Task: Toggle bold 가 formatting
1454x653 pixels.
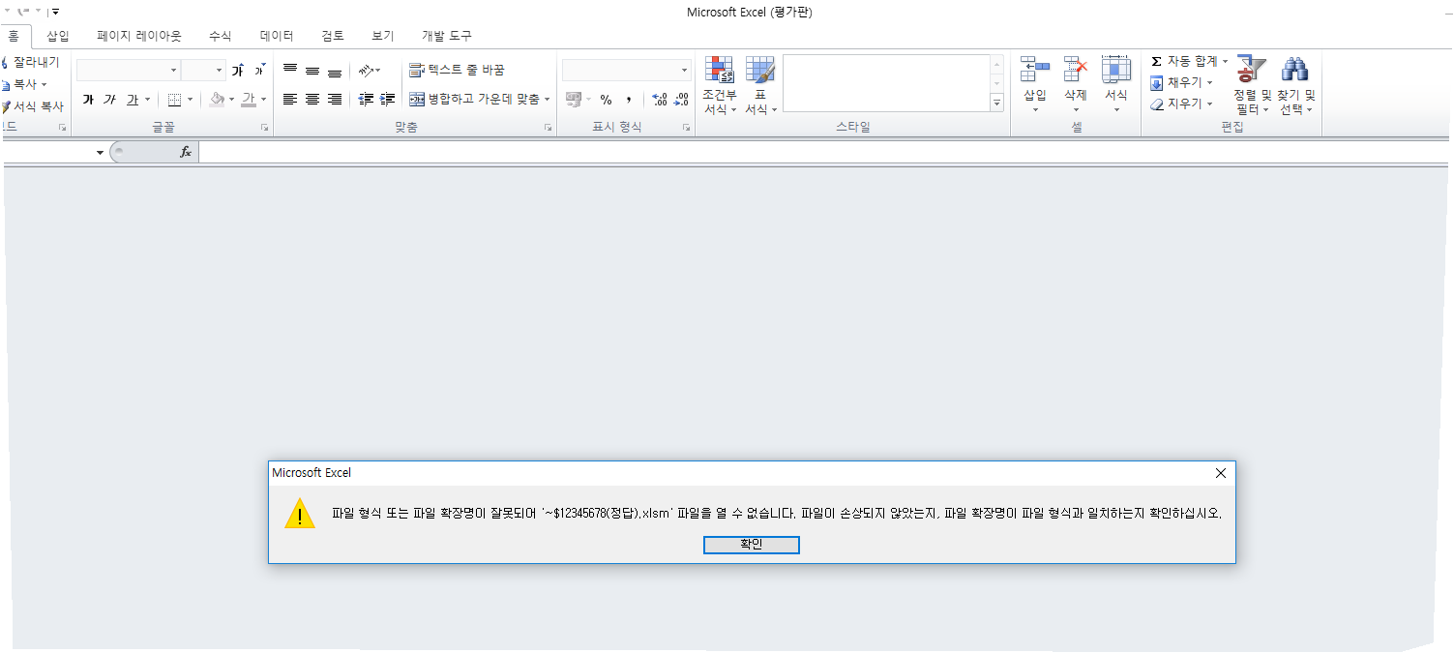Action: point(88,100)
